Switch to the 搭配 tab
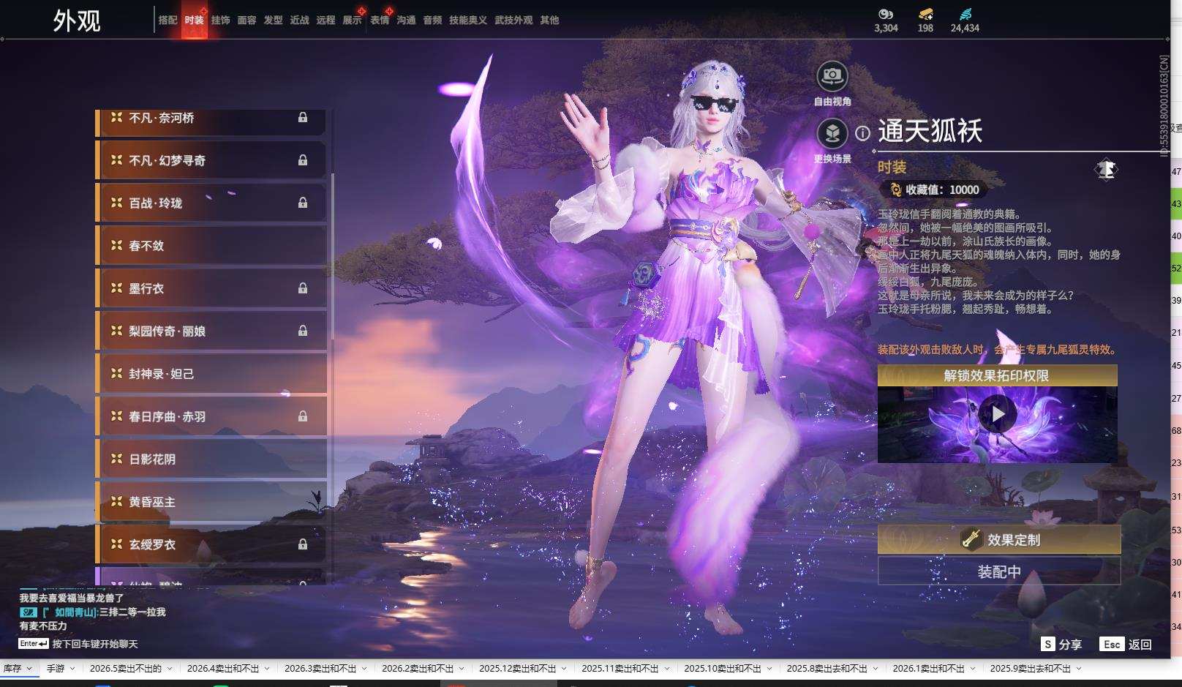 coord(168,20)
